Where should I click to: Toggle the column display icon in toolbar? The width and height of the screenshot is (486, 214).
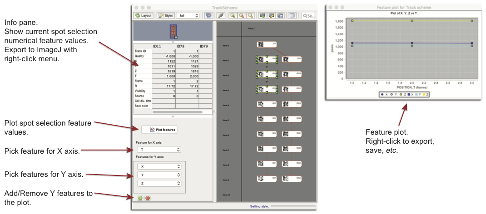pyautogui.click(x=292, y=15)
